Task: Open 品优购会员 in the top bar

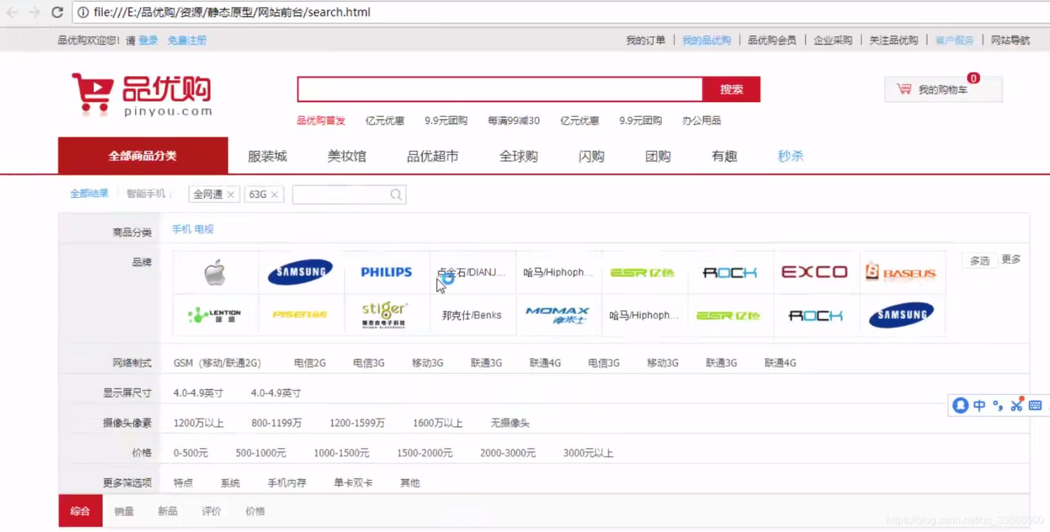Action: 772,40
